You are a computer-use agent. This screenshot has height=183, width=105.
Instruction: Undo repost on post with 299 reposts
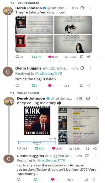tap(36, 57)
